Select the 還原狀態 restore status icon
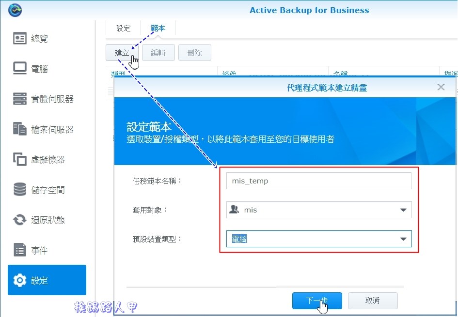The image size is (458, 317). coord(19,220)
